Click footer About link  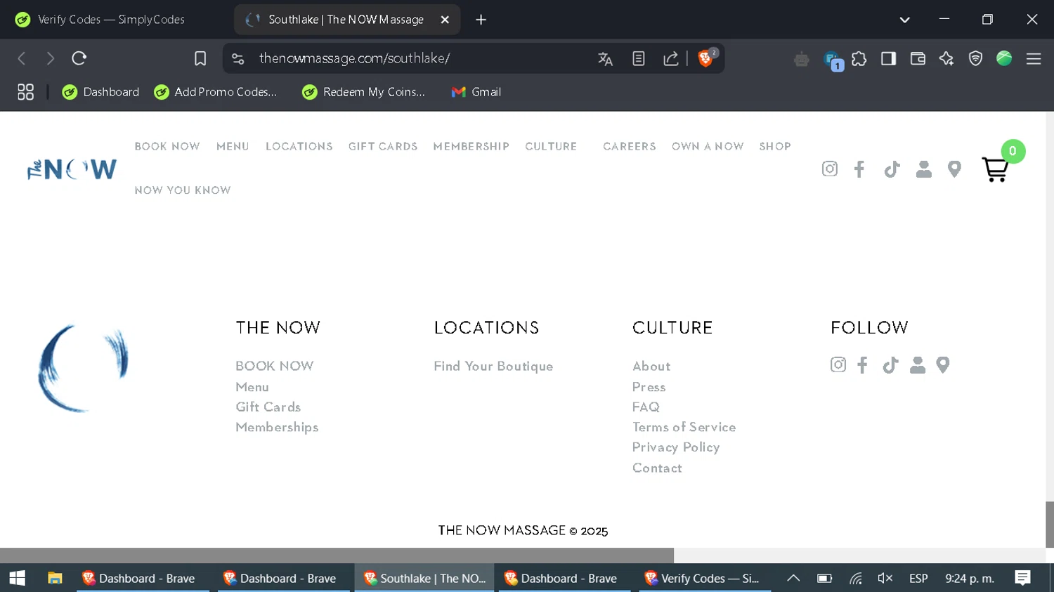pos(651,366)
